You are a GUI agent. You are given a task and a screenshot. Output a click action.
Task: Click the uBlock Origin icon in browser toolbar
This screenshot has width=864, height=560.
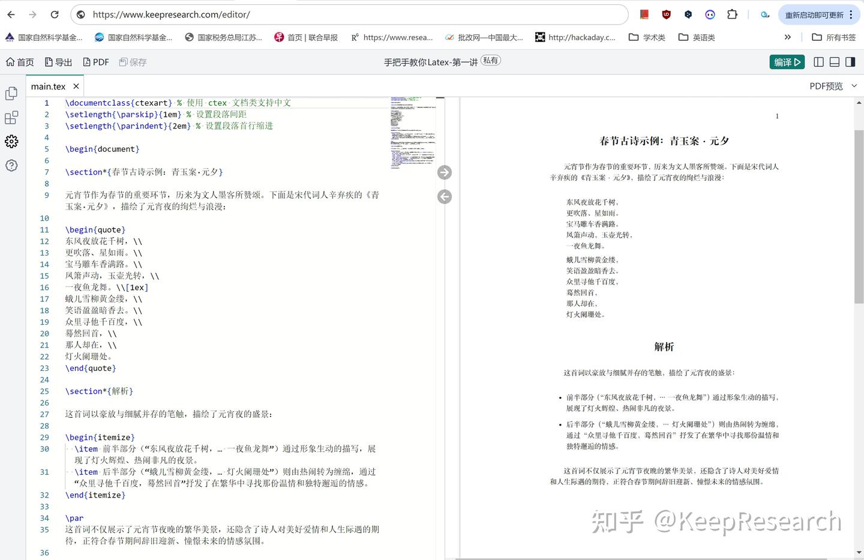click(x=666, y=14)
